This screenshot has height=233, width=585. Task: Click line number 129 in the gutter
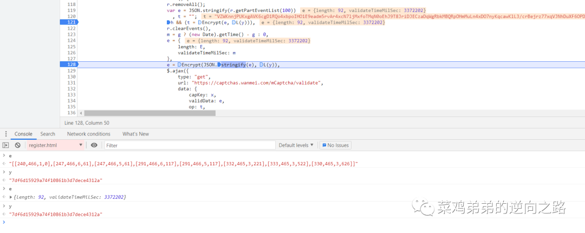(x=71, y=70)
